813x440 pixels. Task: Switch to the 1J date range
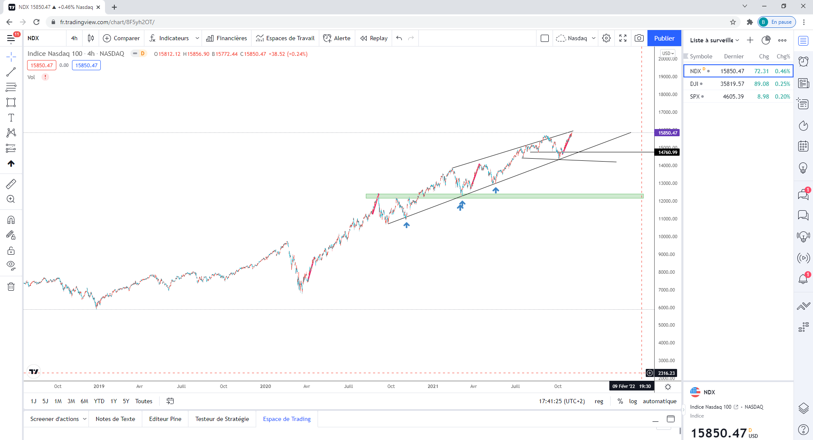pyautogui.click(x=33, y=401)
